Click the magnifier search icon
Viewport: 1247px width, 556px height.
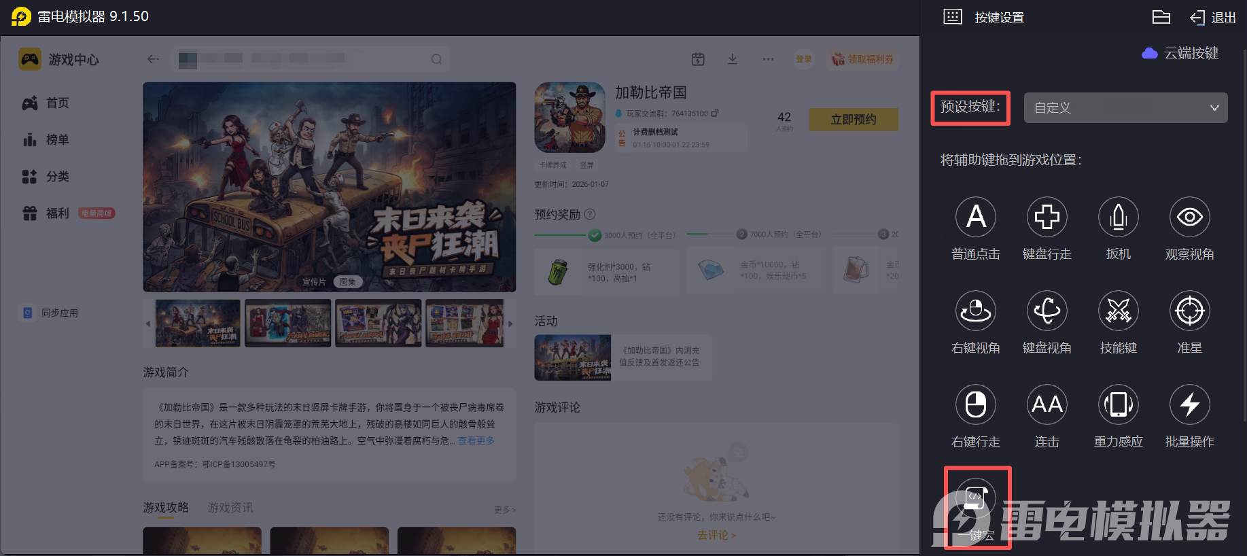(436, 59)
